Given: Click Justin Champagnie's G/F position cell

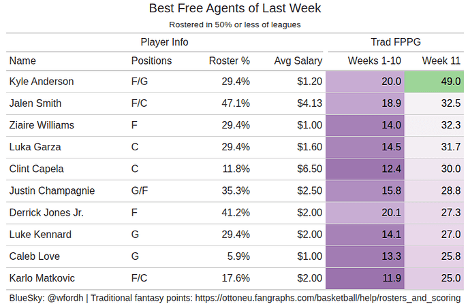Looking at the screenshot, I should click(140, 190).
